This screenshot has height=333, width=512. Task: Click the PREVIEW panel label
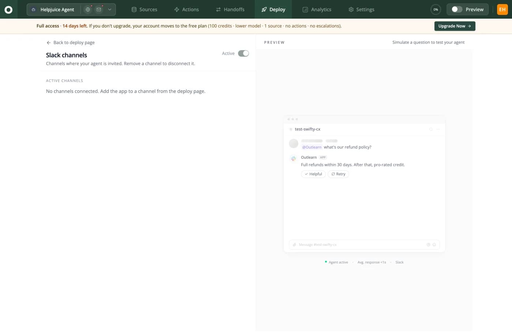[x=274, y=42]
